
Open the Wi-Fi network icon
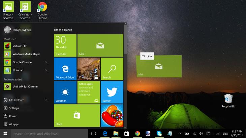click(x=194, y=134)
